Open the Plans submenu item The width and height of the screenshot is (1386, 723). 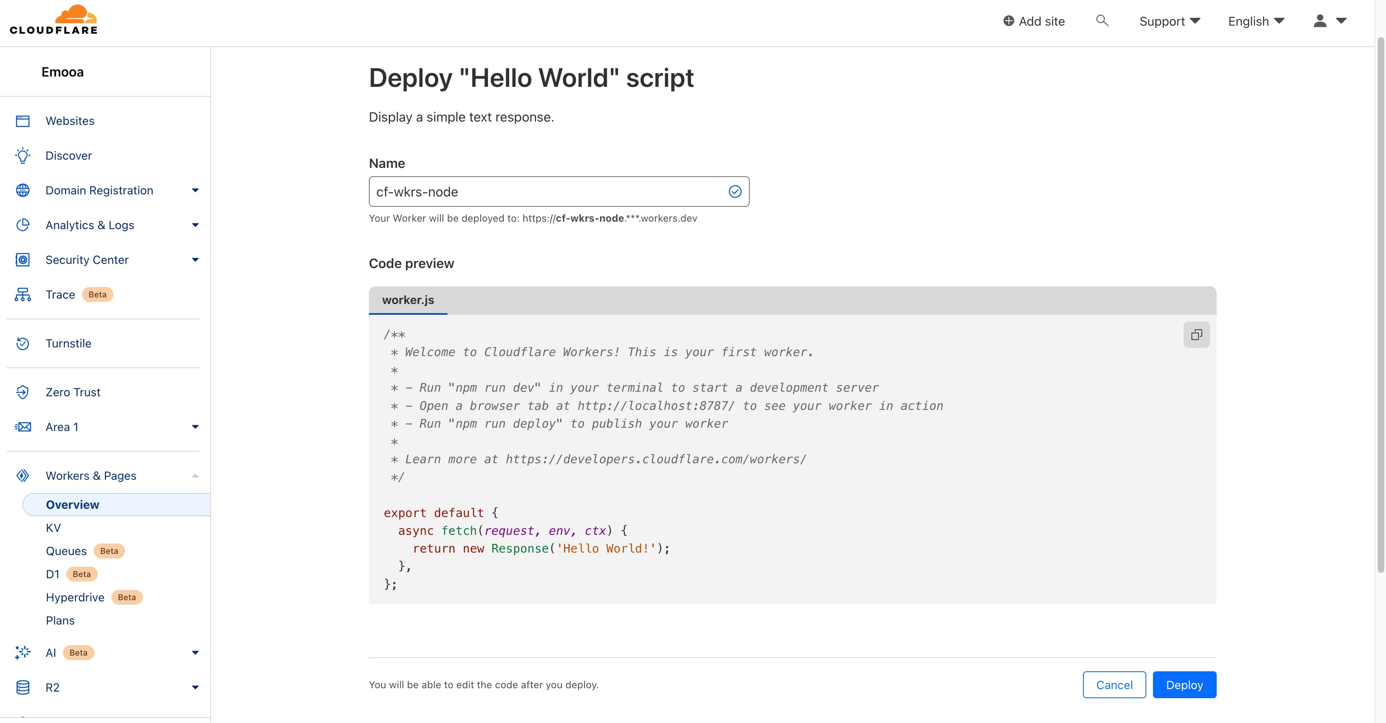(60, 620)
